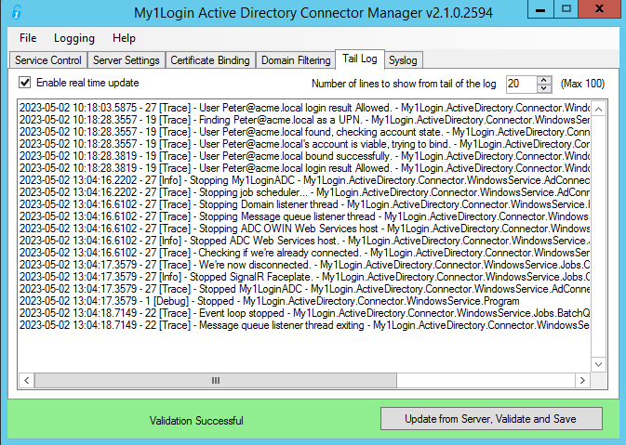
Task: Click the number of lines input field
Action: click(x=522, y=84)
